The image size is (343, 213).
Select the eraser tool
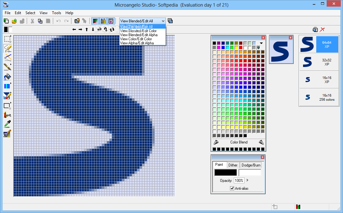8,96
